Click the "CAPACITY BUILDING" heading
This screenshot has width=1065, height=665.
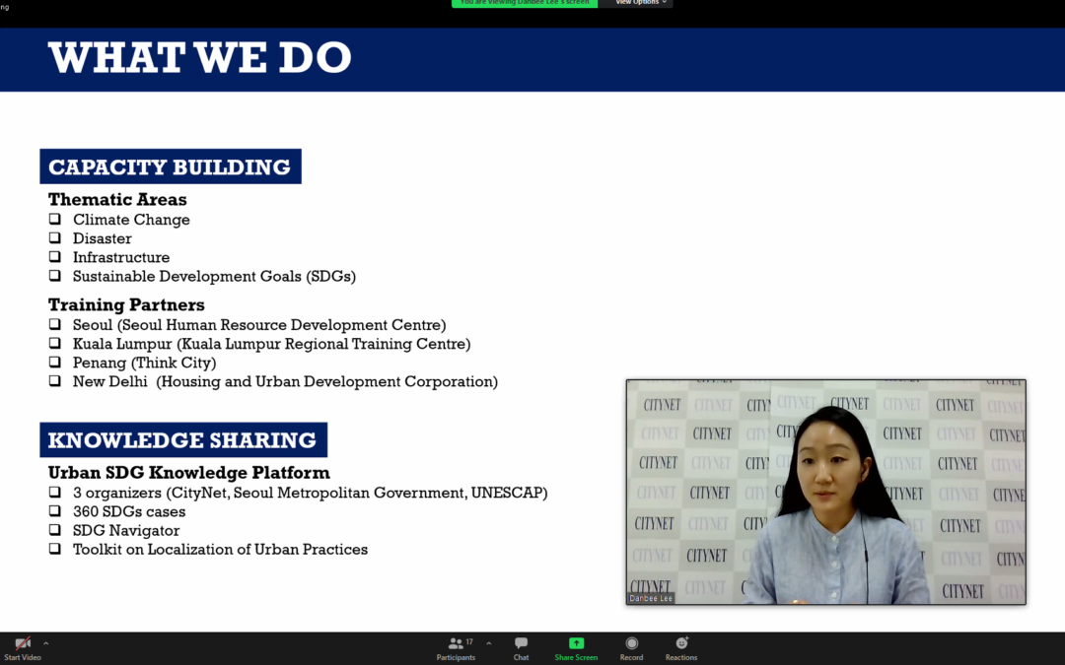click(171, 166)
